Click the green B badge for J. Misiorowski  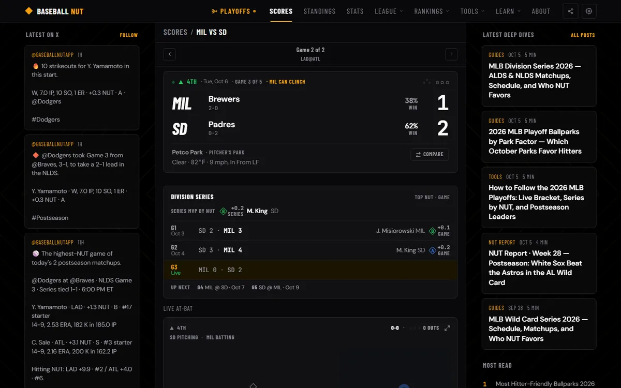point(433,231)
